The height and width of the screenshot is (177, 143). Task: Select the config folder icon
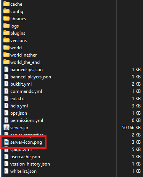tap(6, 11)
